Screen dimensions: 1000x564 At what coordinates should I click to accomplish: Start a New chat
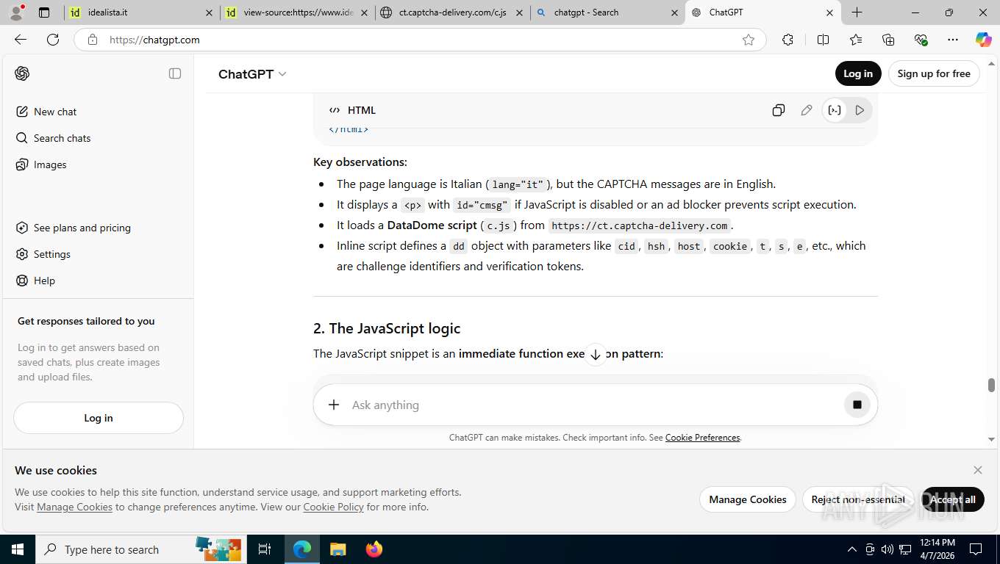[55, 112]
